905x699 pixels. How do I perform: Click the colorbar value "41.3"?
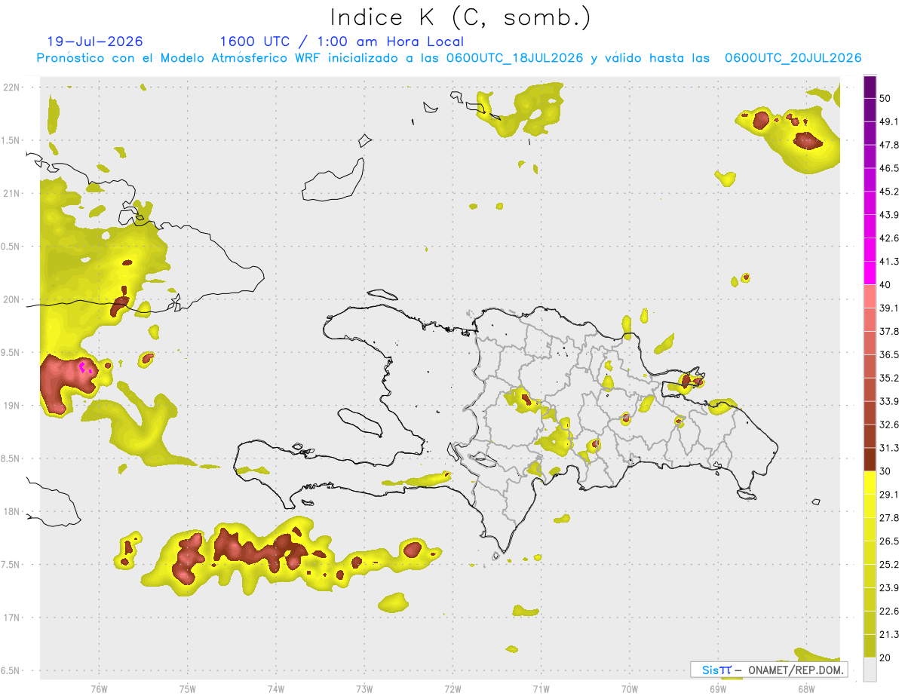click(889, 262)
